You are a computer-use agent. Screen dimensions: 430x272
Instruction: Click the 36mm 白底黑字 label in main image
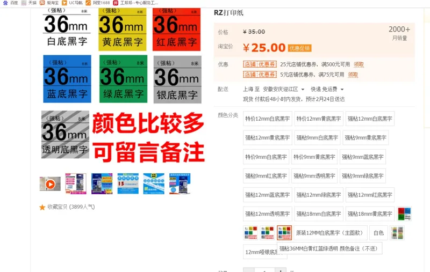(67, 28)
